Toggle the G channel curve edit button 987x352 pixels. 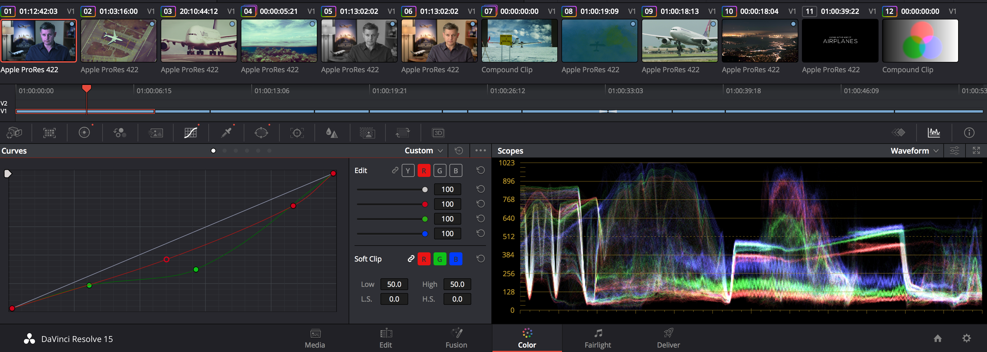pos(440,171)
